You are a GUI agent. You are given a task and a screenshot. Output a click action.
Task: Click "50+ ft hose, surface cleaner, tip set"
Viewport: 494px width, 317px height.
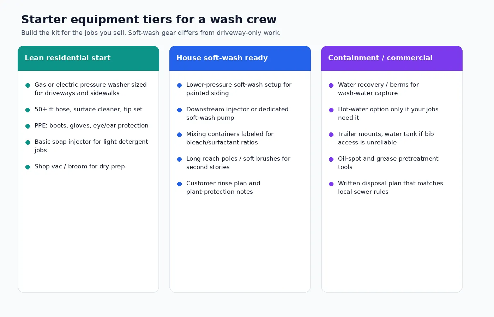[84, 110]
